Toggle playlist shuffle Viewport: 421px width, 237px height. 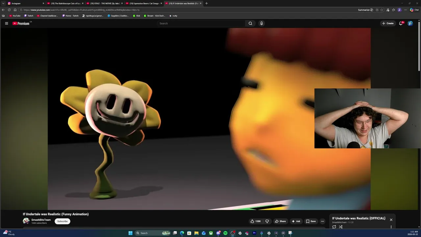pos(341,227)
